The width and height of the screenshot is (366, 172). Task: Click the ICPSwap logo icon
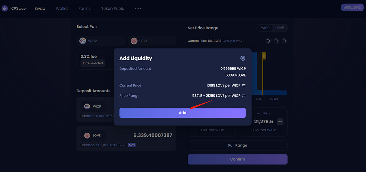(5, 9)
